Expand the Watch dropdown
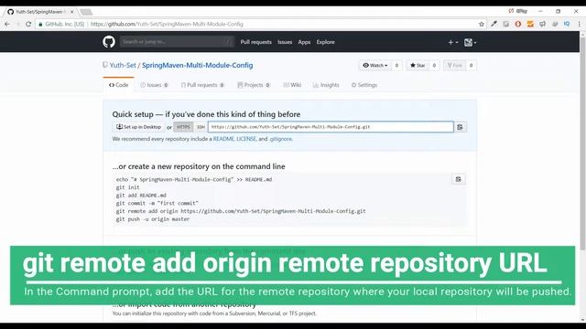The width and height of the screenshot is (586, 329). pos(375,65)
